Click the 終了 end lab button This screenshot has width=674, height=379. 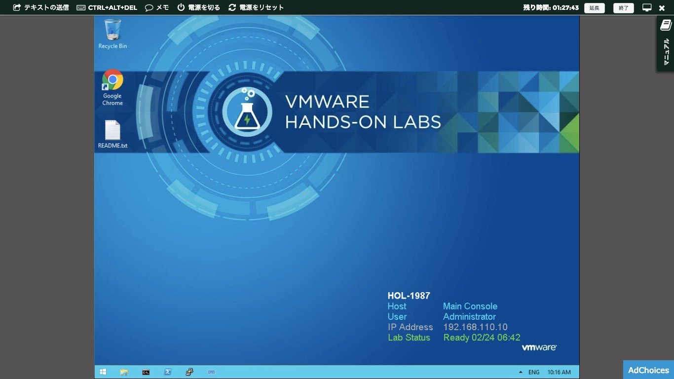[624, 8]
